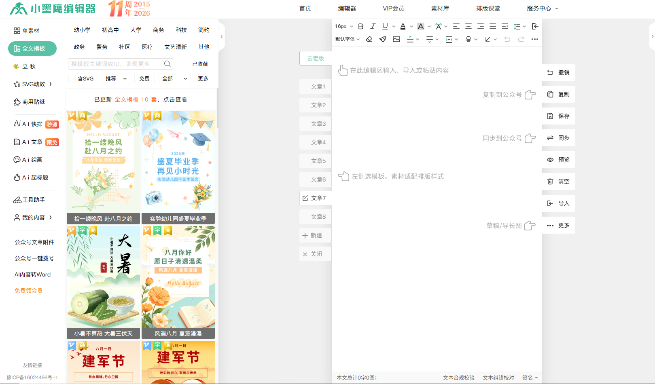Screen dimensions: 655x384
Task: Open the 默认字体 font family dropdown
Action: coord(348,39)
